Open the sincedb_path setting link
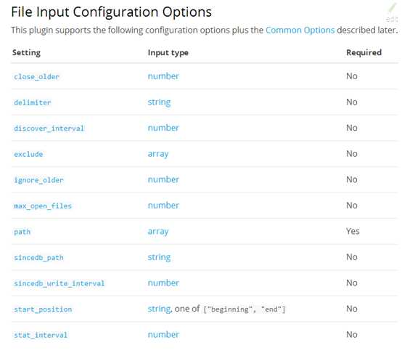This screenshot has width=402, height=353. click(x=38, y=258)
